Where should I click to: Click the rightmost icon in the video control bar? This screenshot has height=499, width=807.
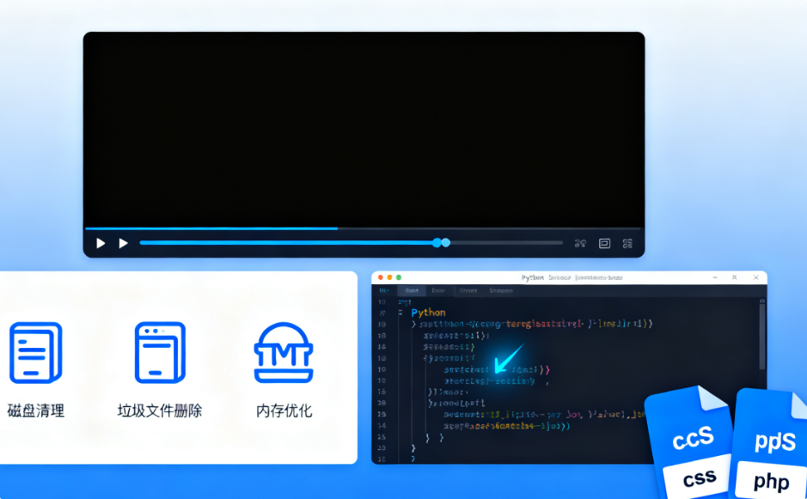tap(627, 244)
